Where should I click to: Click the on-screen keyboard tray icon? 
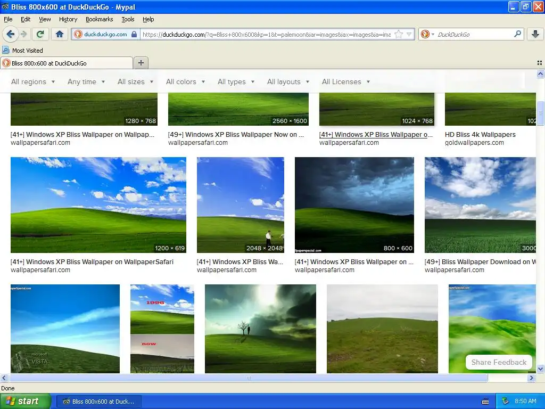click(x=485, y=402)
